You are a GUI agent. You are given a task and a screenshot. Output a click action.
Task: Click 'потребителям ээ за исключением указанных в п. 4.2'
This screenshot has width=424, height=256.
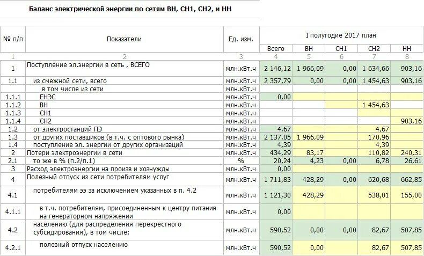pos(115,191)
